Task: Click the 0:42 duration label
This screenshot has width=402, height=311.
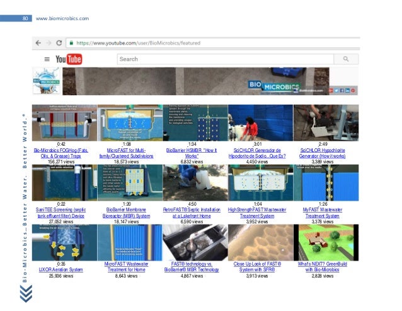Action: click(x=61, y=144)
